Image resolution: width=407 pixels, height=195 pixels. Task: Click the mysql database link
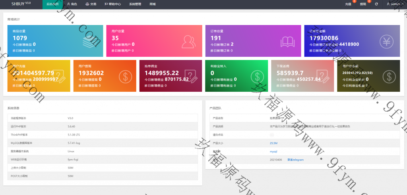click(x=273, y=151)
